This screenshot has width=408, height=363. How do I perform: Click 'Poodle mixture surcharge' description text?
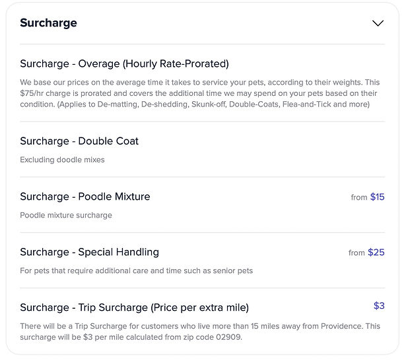pos(66,216)
